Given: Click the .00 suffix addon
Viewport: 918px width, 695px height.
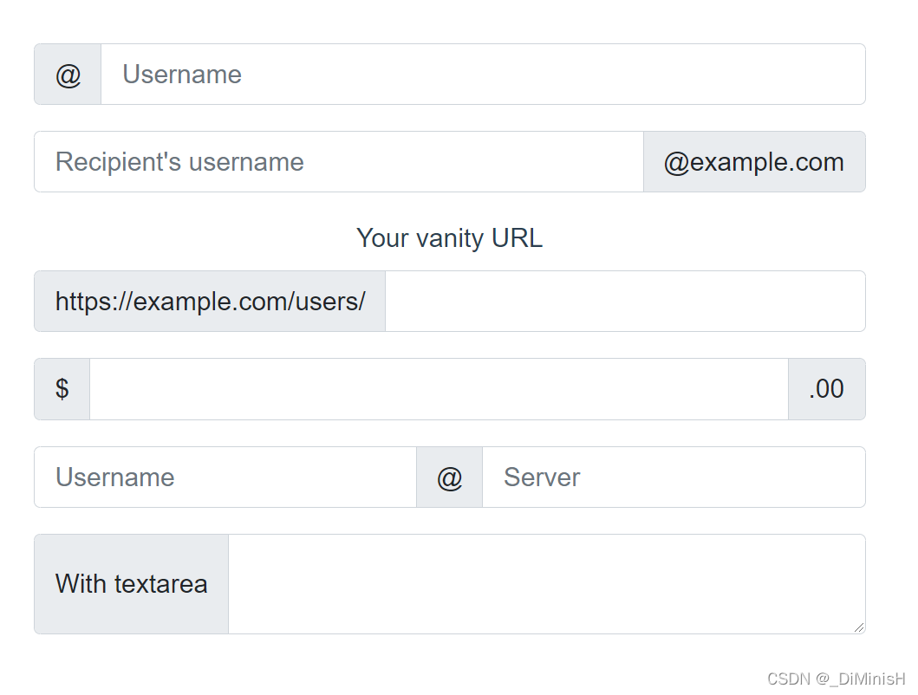Looking at the screenshot, I should click(826, 389).
